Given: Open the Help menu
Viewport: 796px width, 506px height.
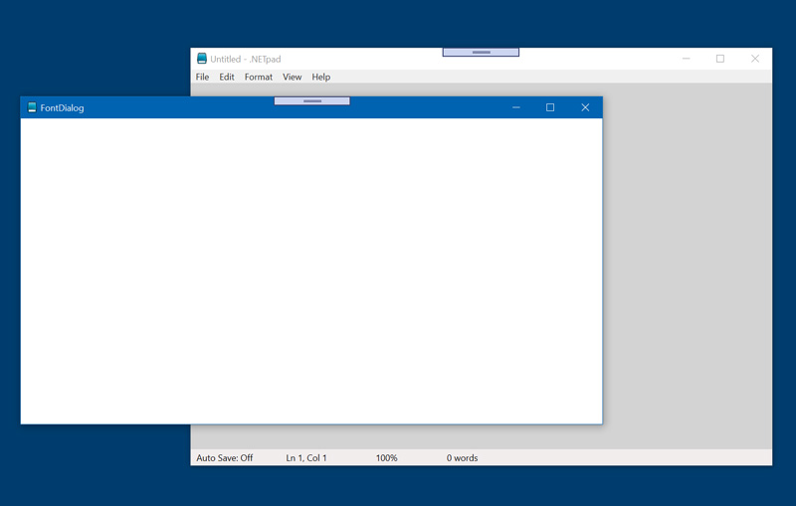Looking at the screenshot, I should coord(320,77).
